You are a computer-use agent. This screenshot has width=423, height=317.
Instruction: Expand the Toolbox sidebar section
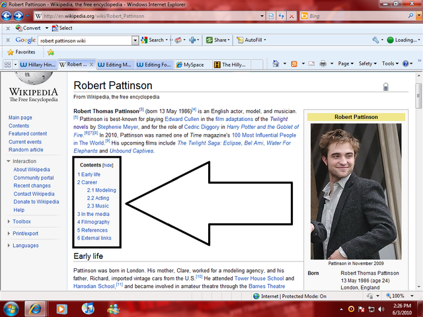[9, 222]
